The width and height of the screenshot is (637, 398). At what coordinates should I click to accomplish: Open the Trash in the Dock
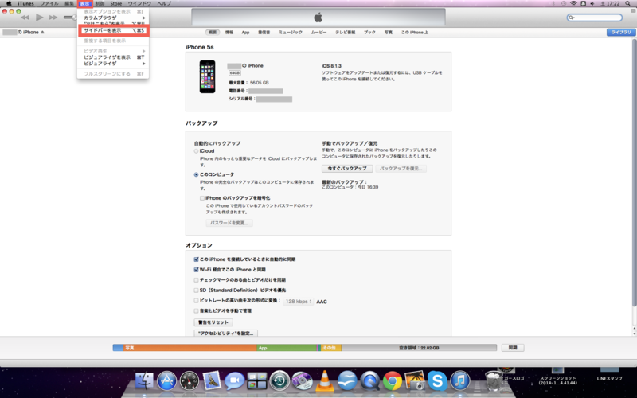click(494, 381)
